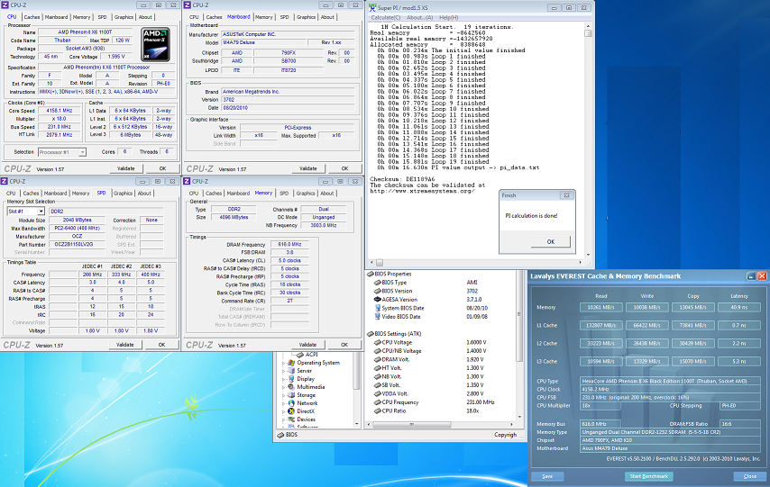Viewport: 770px width, 487px height.
Task: Expand the Storage tree node
Action: pos(283,396)
